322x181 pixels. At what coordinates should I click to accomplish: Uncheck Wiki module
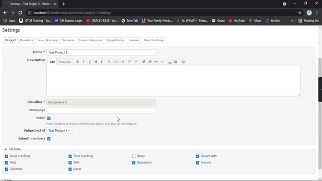(x=70, y=163)
